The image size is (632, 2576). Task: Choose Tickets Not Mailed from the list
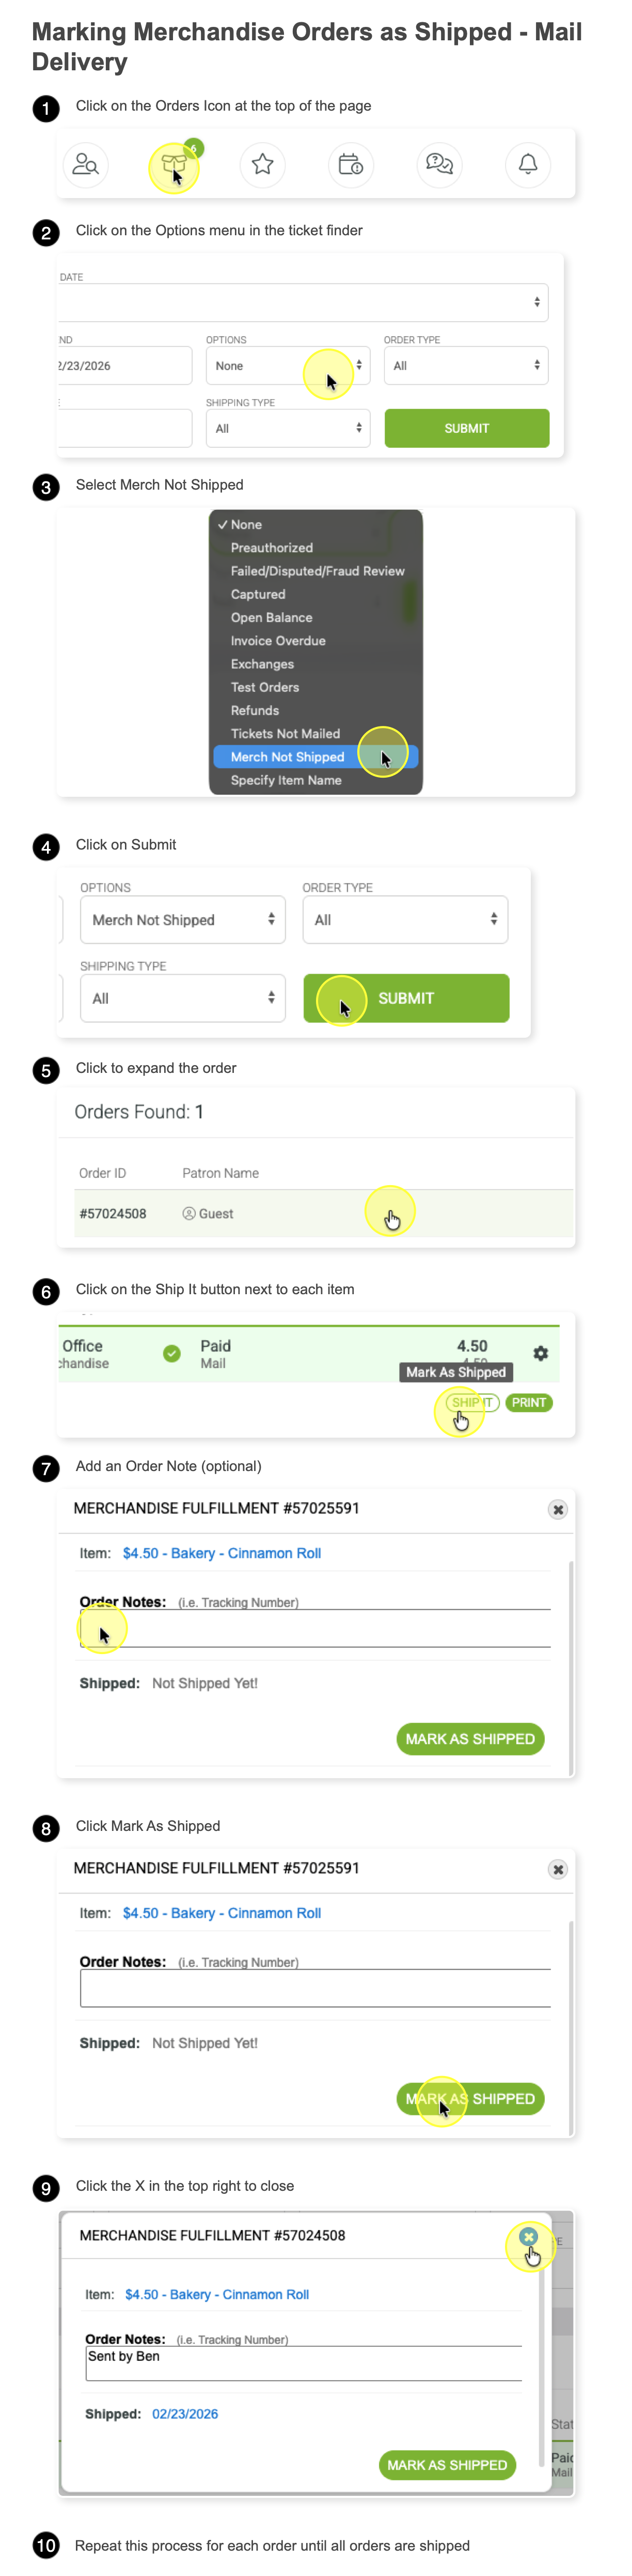(286, 734)
